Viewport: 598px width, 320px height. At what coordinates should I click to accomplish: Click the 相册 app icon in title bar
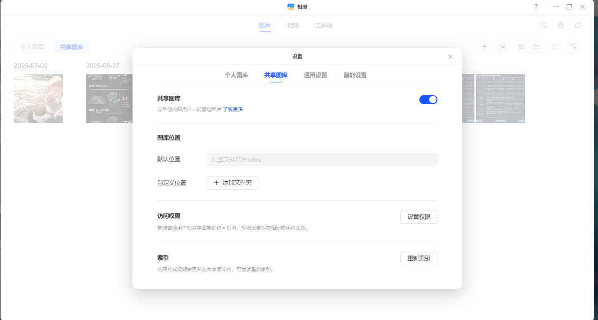coord(291,7)
